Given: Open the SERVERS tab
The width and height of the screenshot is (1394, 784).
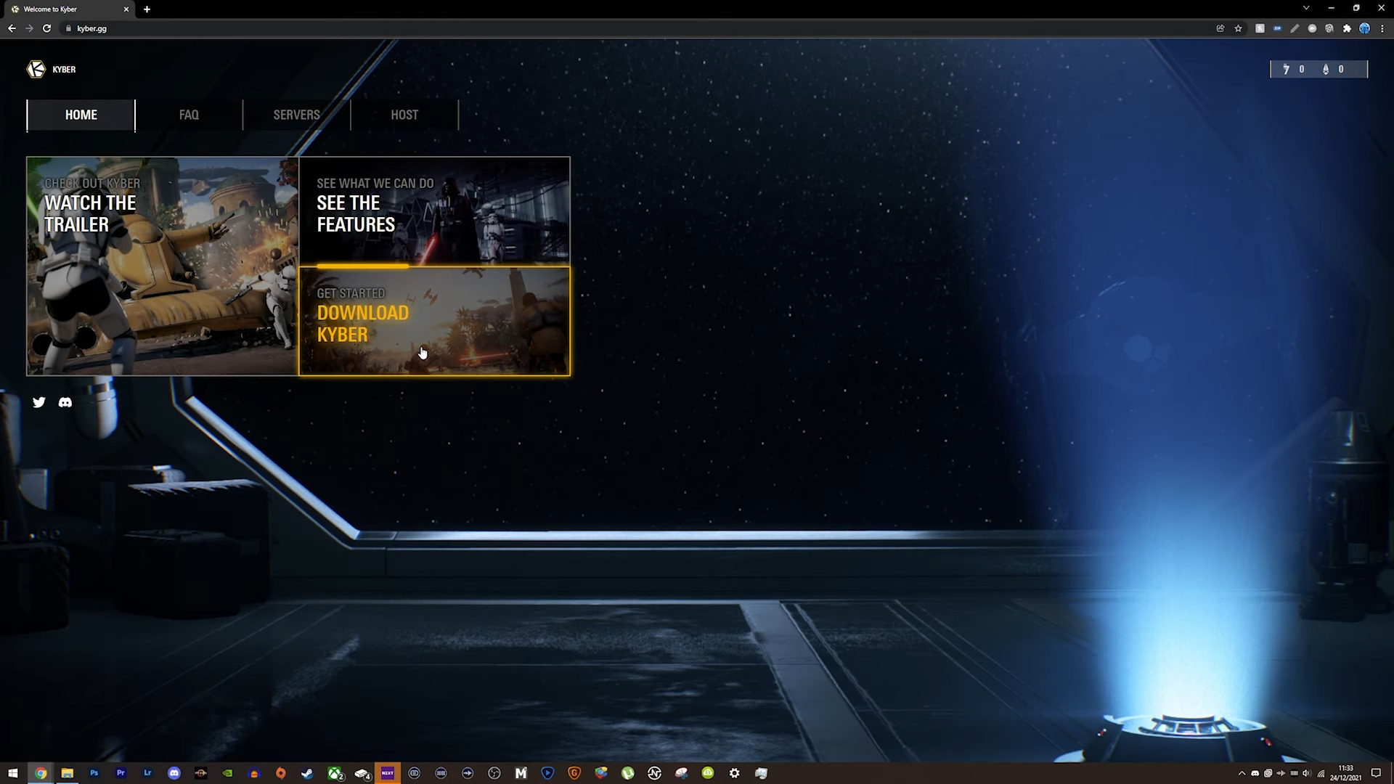Looking at the screenshot, I should pyautogui.click(x=296, y=115).
